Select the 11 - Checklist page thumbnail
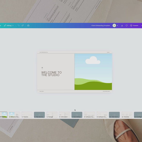This screenshot has width=142, height=142. [127, 115]
